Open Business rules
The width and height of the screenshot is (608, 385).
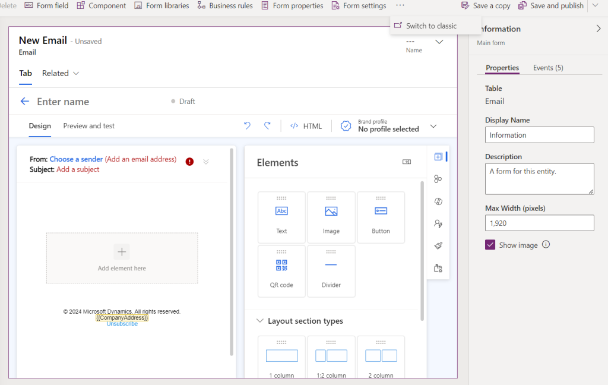point(225,5)
